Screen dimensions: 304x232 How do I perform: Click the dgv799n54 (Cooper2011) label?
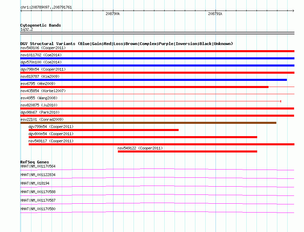tap(51, 127)
